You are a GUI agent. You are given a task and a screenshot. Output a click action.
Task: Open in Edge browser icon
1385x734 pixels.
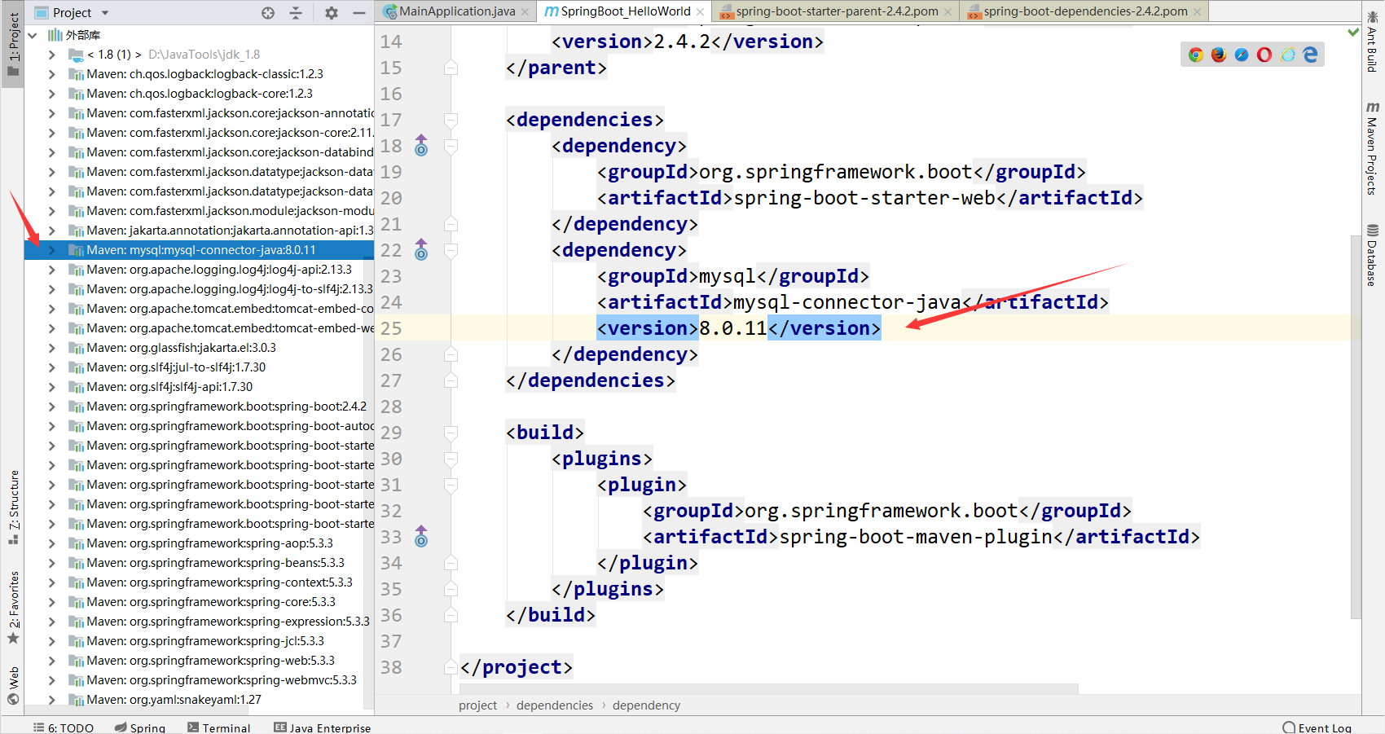point(1310,55)
